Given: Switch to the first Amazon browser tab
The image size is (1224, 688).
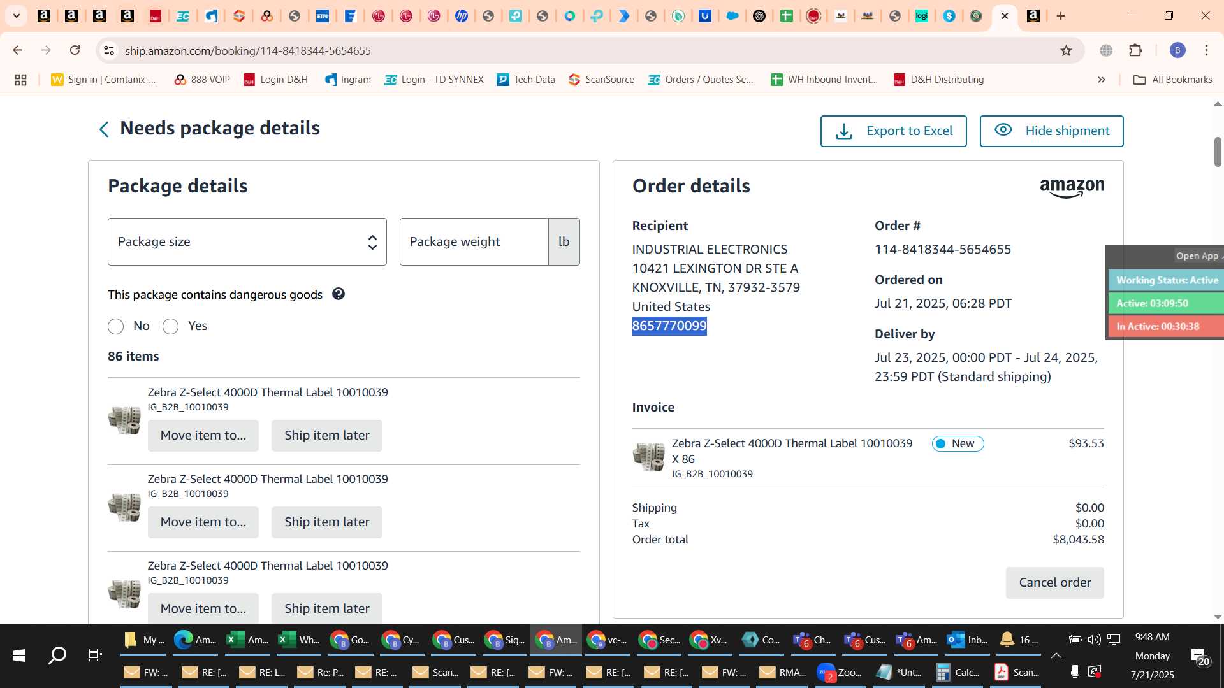Looking at the screenshot, I should click(44, 16).
